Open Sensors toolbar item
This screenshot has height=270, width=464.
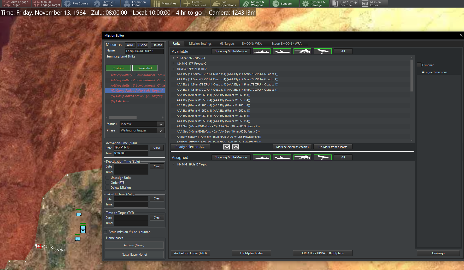pyautogui.click(x=285, y=4)
